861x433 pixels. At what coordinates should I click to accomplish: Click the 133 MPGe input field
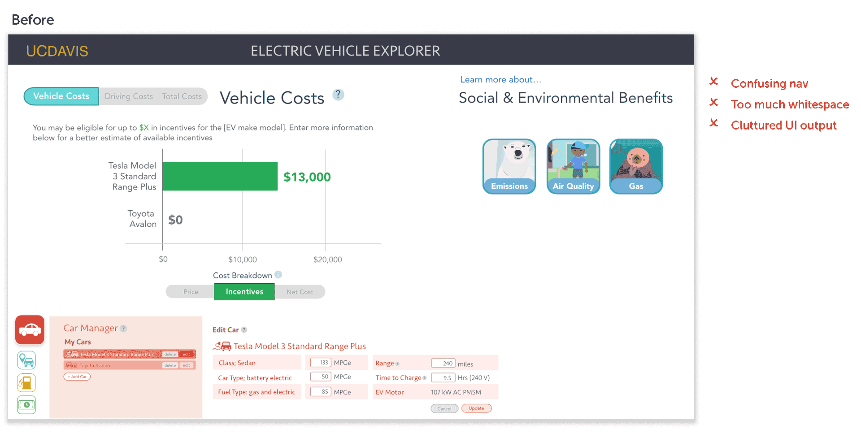321,362
